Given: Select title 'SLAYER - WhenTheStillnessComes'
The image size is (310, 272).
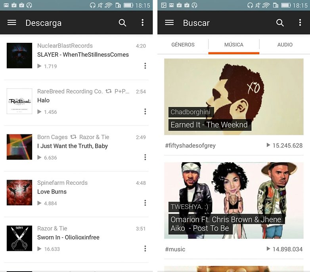Looking at the screenshot, I should [83, 55].
